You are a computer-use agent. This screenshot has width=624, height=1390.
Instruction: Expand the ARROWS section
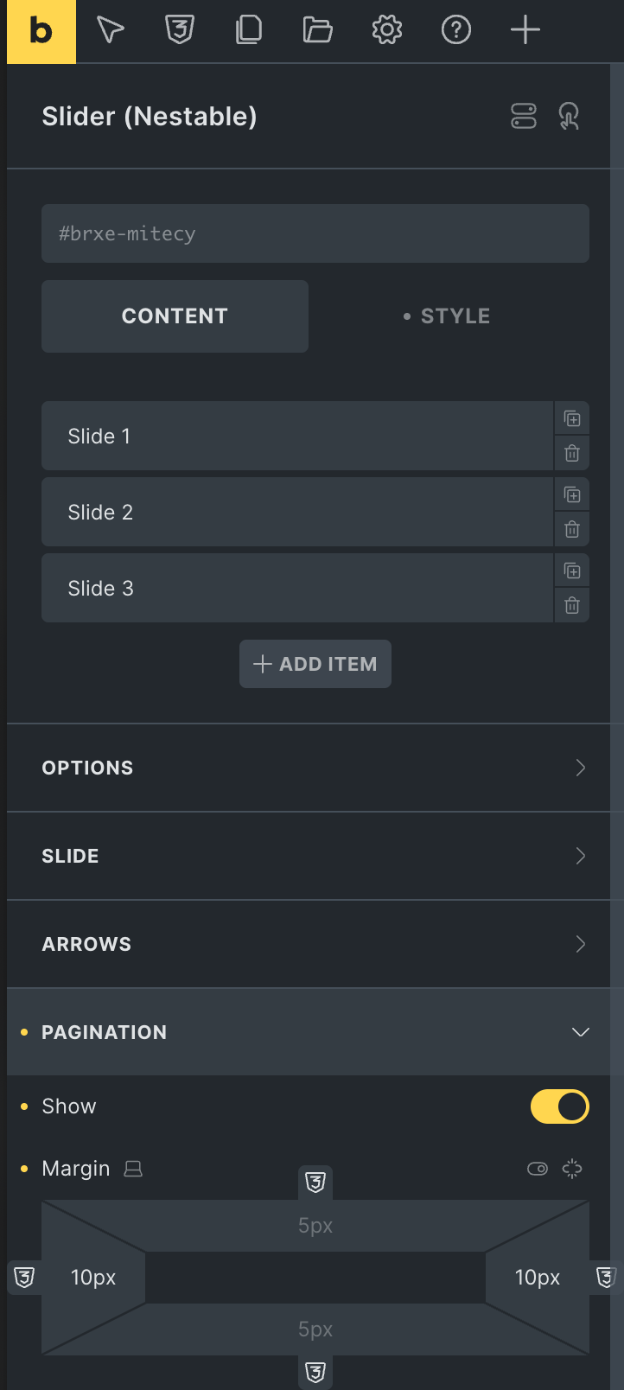(311, 943)
